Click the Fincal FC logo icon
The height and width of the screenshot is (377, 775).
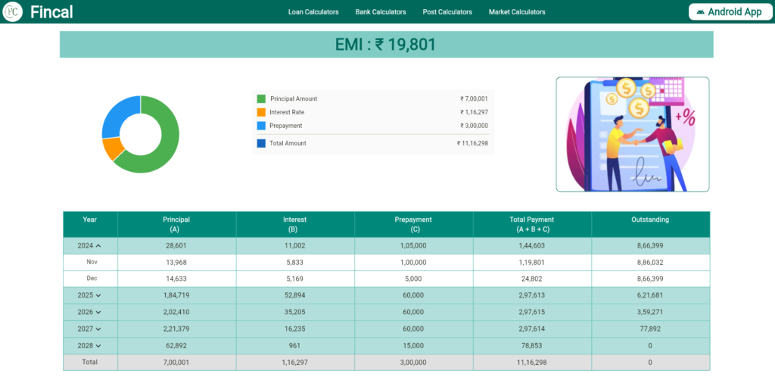tap(12, 12)
